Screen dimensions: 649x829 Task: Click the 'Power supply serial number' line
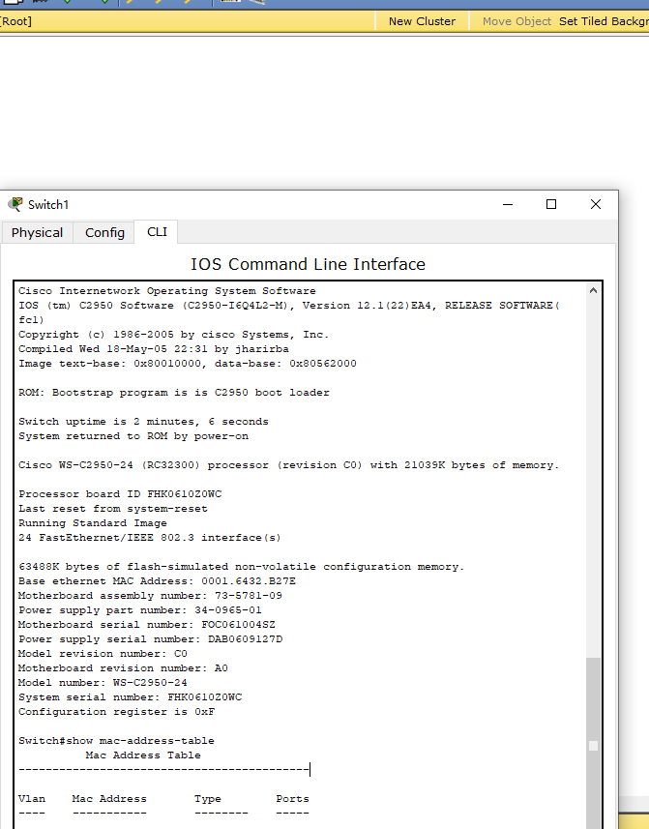(150, 638)
